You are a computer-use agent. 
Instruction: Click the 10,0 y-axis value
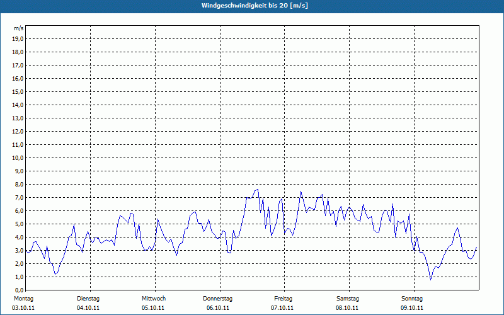pyautogui.click(x=17, y=158)
